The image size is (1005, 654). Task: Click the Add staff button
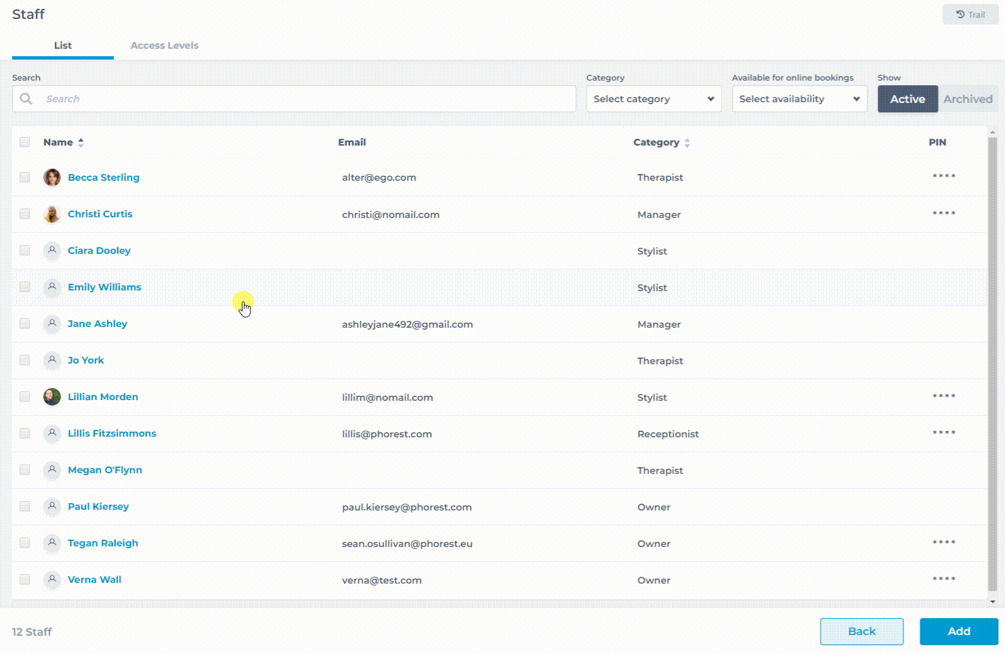point(959,631)
